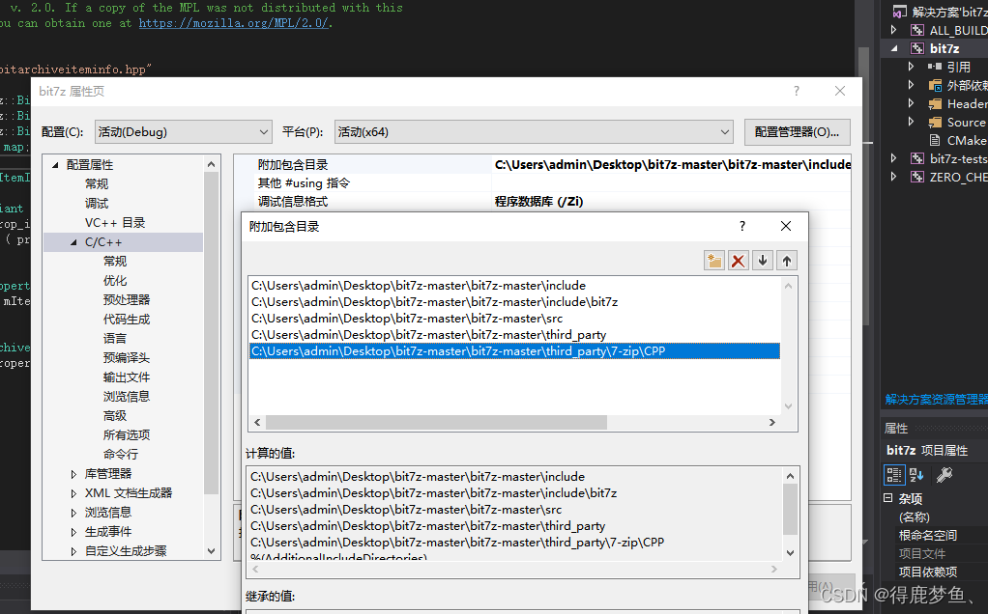Open the 平台 x64 dropdown
The height and width of the screenshot is (614, 988).
(x=534, y=132)
